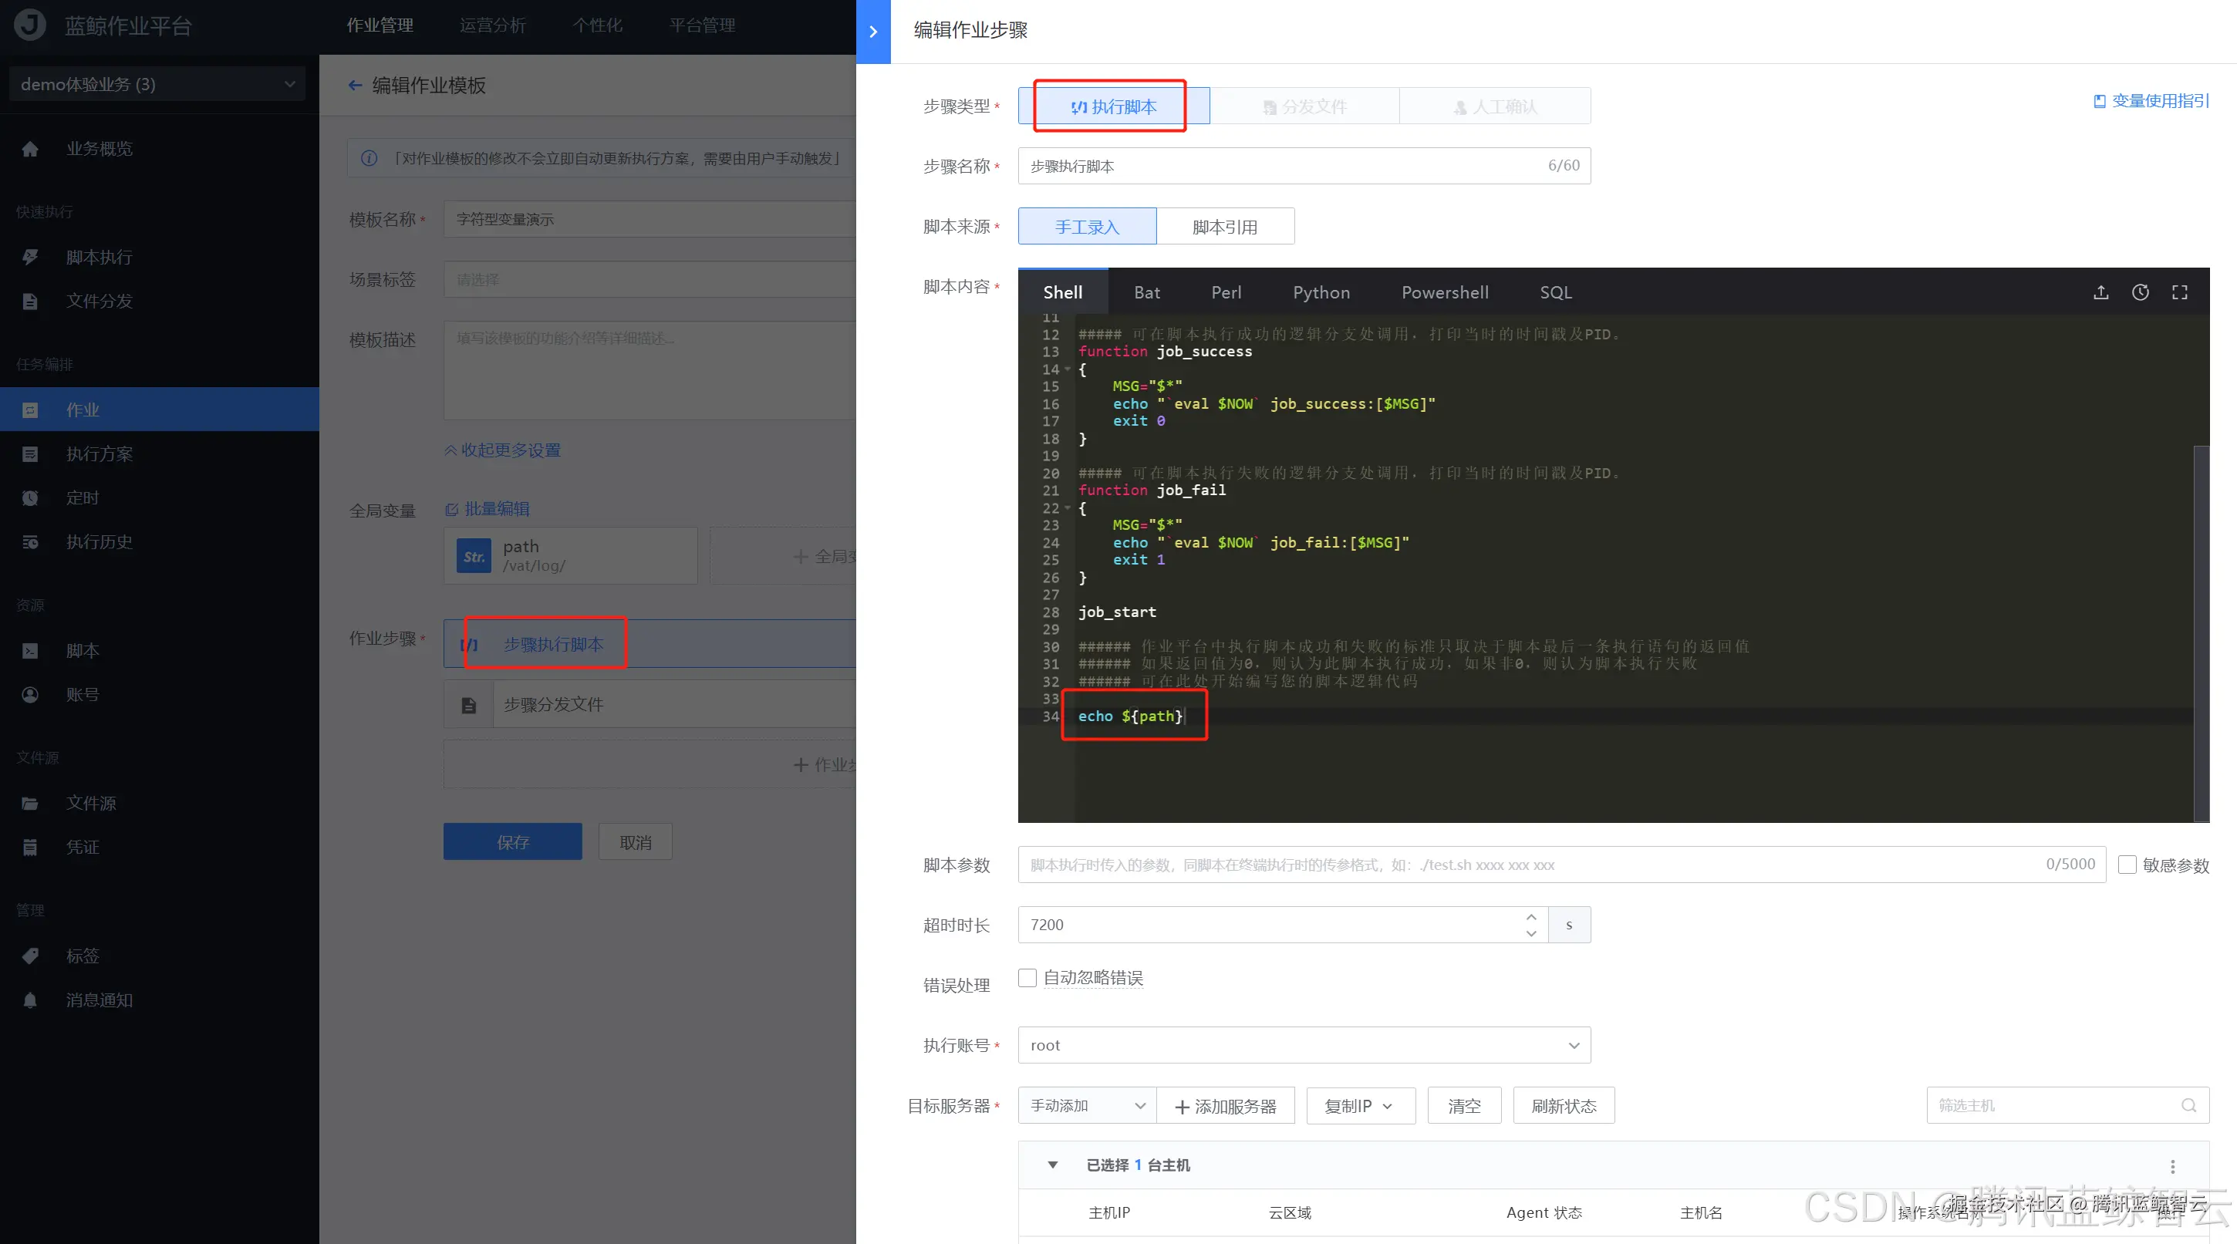Click the 账号 user icon in sidebar
This screenshot has height=1244, width=2237.
[x=30, y=696]
